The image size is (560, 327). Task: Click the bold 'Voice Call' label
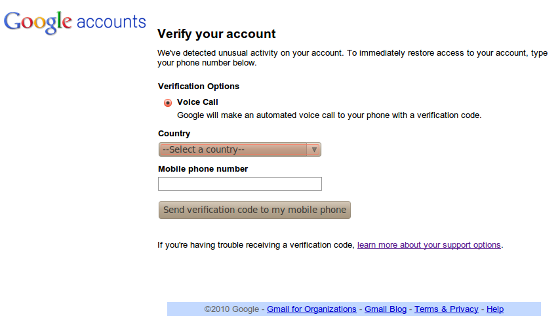click(x=197, y=102)
